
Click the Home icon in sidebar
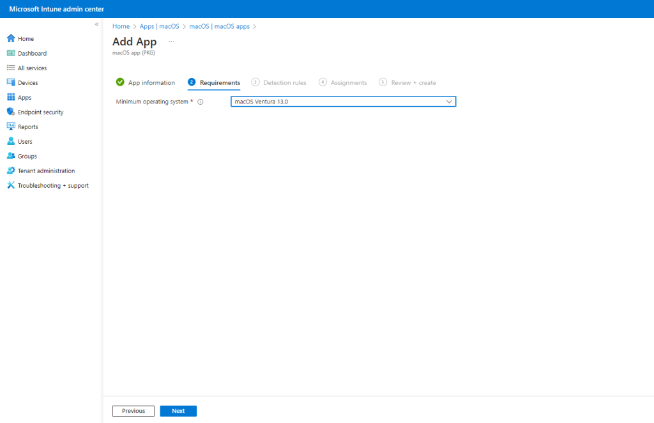pyautogui.click(x=11, y=38)
